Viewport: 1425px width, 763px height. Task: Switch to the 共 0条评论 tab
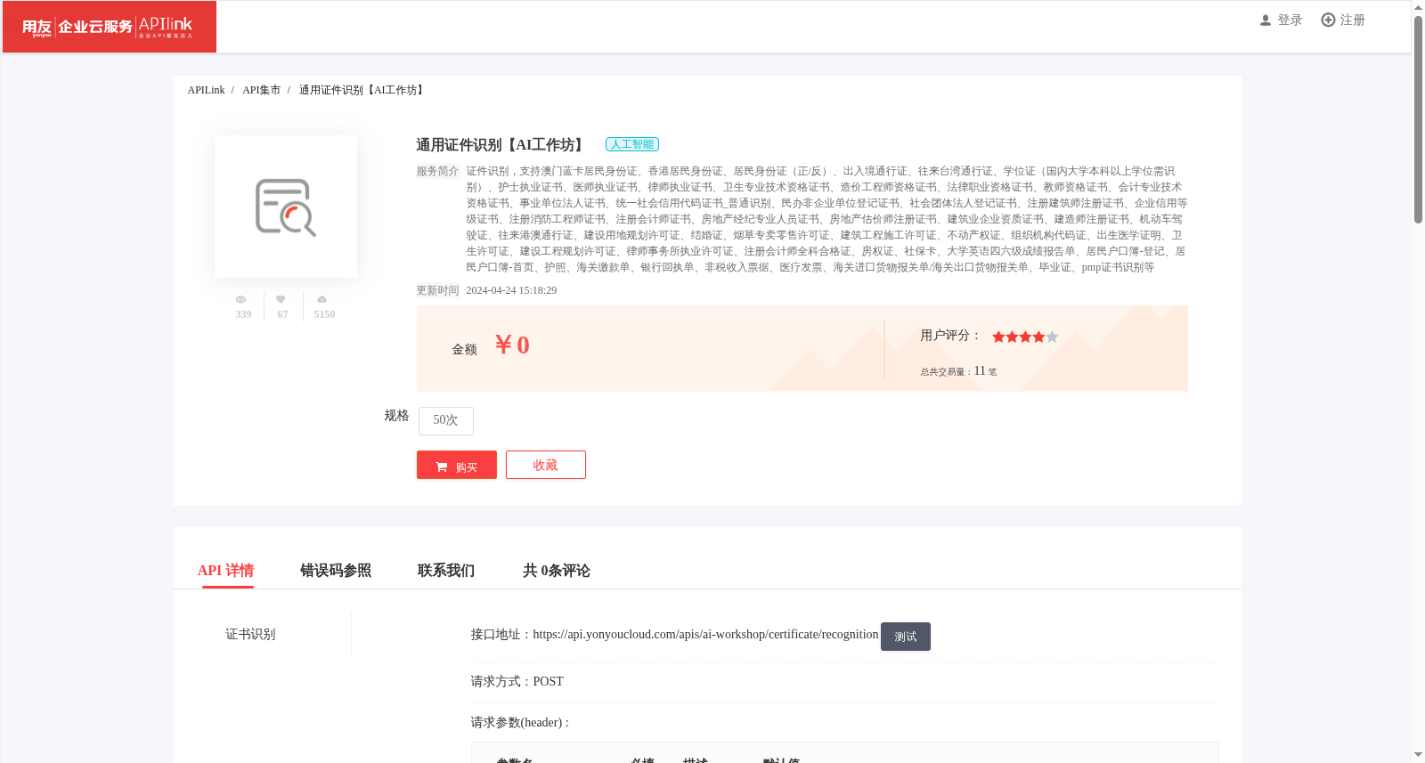(557, 571)
